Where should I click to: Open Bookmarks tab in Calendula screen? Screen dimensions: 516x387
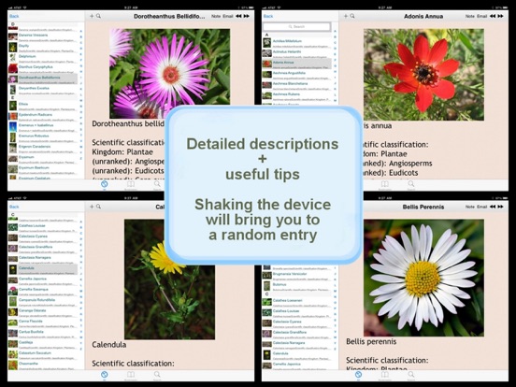pos(131,375)
